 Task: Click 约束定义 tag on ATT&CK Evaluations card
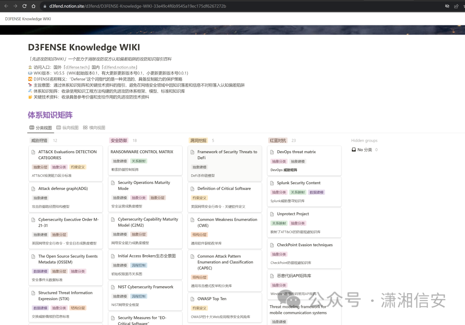coord(77,167)
